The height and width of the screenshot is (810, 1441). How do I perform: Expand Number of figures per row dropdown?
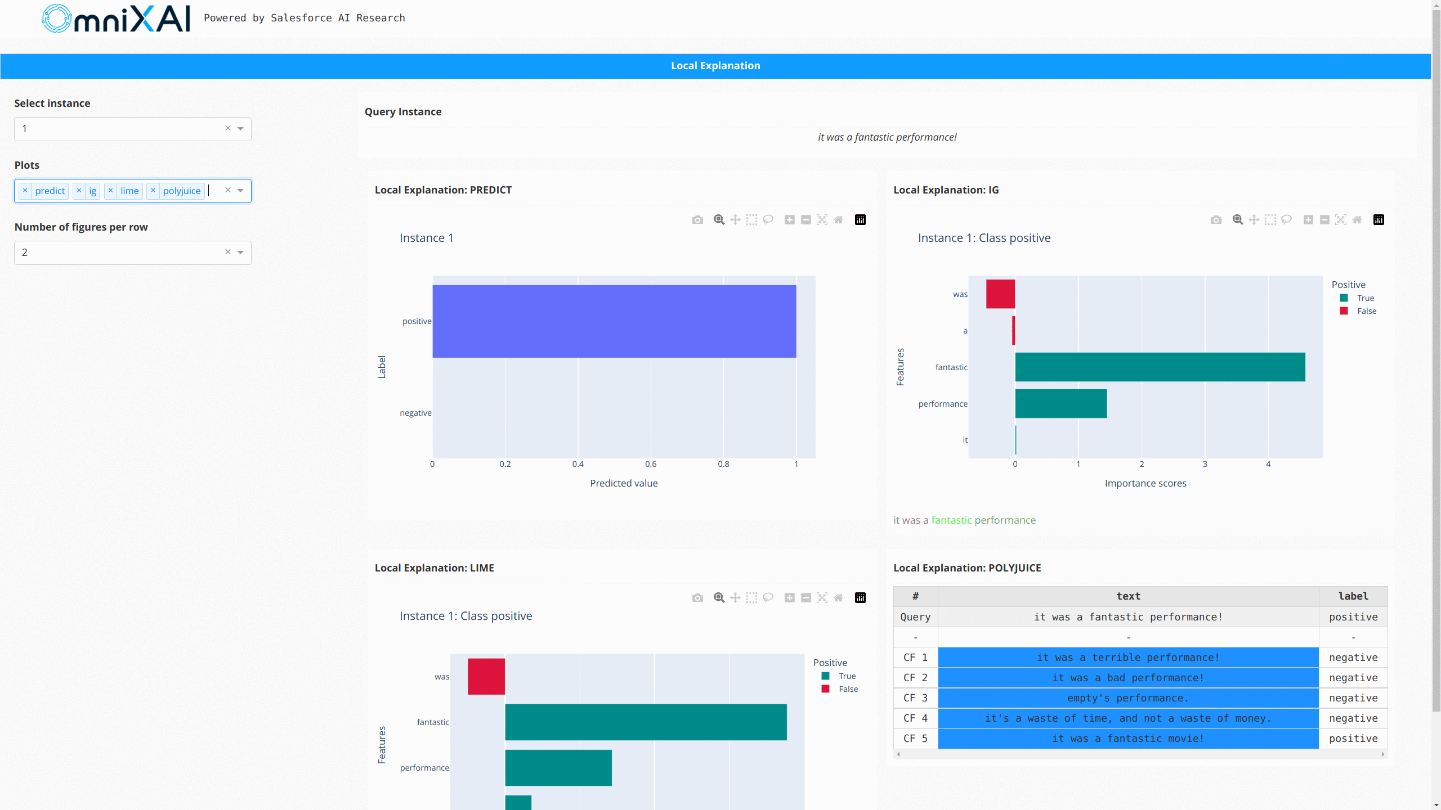click(x=240, y=253)
